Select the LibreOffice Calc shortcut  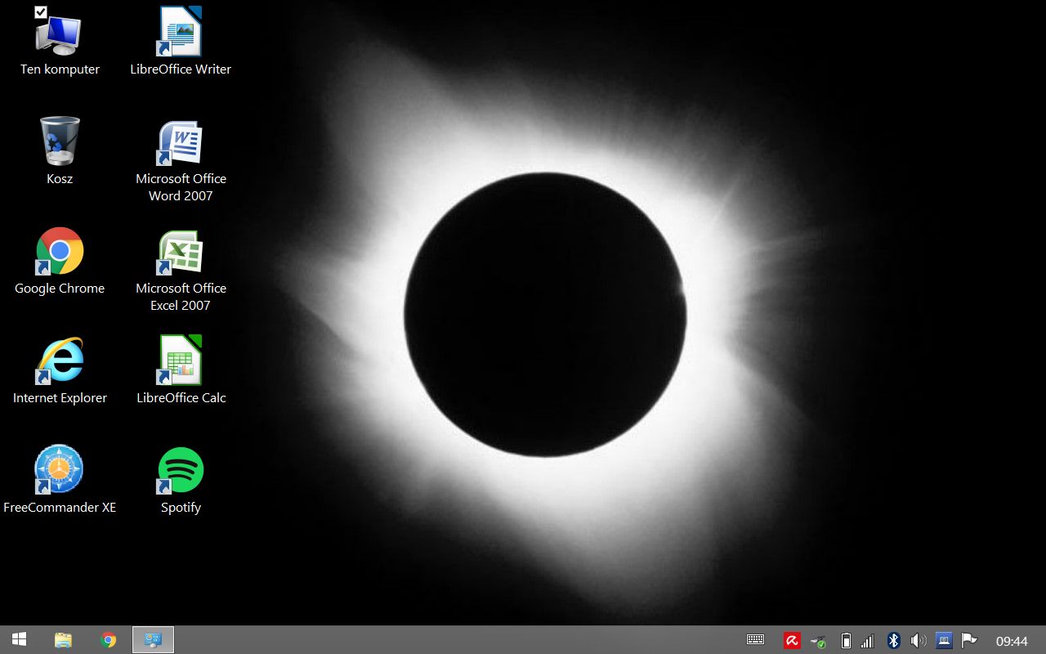tap(181, 370)
